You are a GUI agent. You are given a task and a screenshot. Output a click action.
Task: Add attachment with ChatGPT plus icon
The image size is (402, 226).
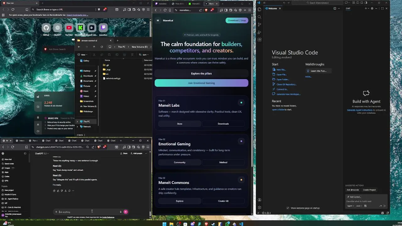[56, 212]
